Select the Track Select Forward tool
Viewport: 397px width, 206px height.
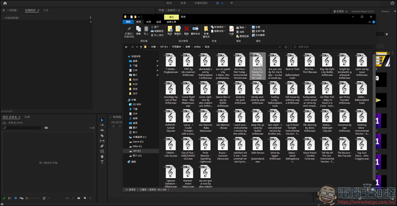(x=102, y=125)
